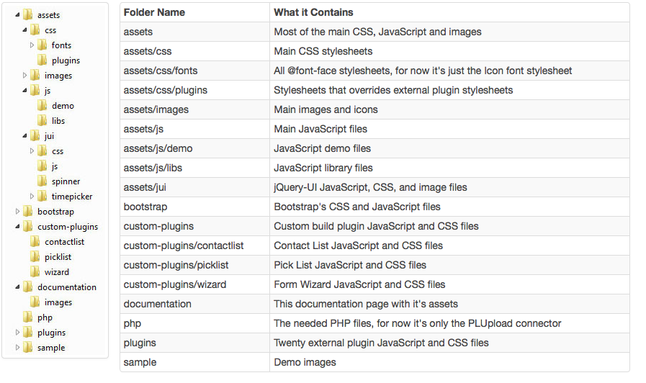Click the assets/css/plugins table cell
The width and height of the screenshot is (646, 383).
195,90
